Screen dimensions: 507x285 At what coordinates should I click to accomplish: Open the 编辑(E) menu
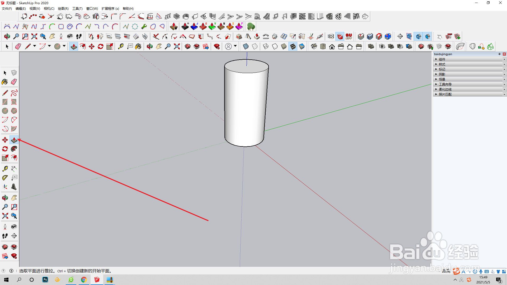21,9
